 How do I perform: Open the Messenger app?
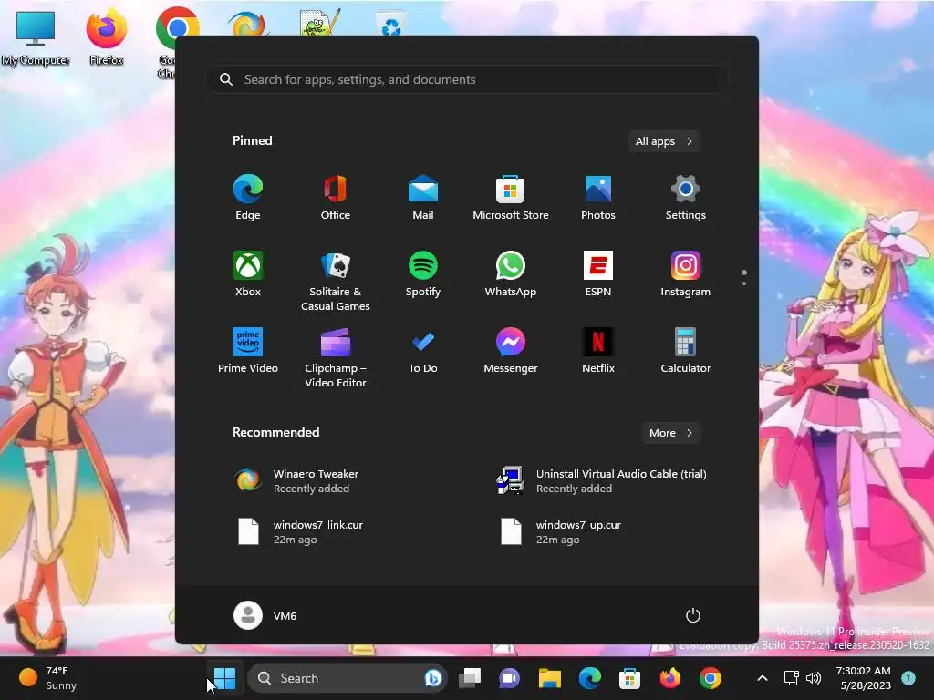(x=511, y=351)
